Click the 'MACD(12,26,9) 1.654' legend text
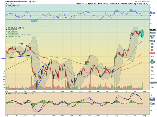 tap(18, 94)
